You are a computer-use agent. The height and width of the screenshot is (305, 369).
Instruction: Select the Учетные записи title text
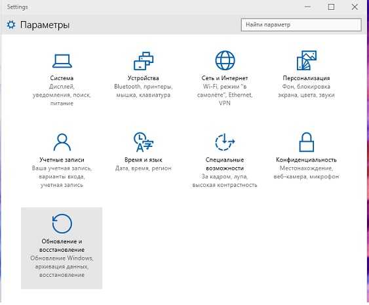coord(62,159)
